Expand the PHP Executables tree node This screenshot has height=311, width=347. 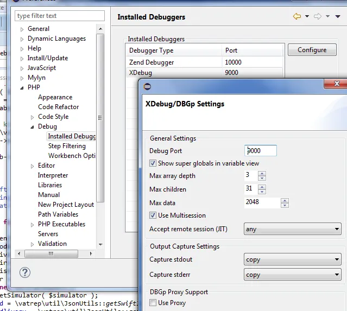pyautogui.click(x=32, y=225)
